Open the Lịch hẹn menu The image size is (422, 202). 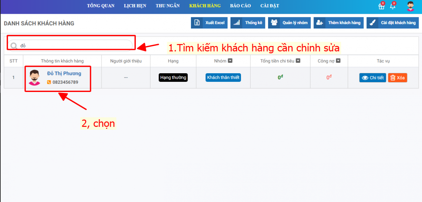click(135, 6)
